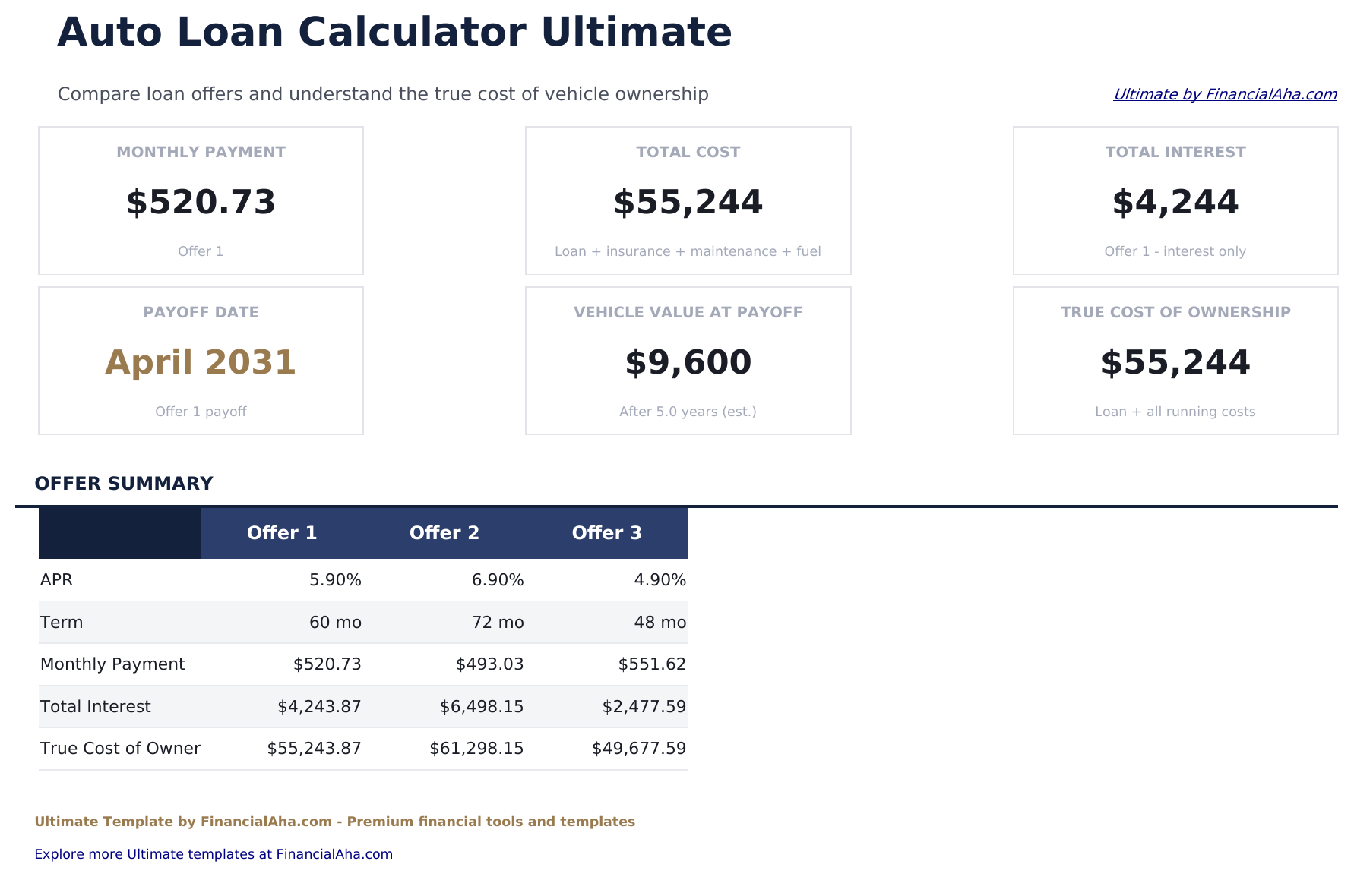Click 'Explore more Ultimate templates' footer link
The width and height of the screenshot is (1354, 877).
point(214,854)
